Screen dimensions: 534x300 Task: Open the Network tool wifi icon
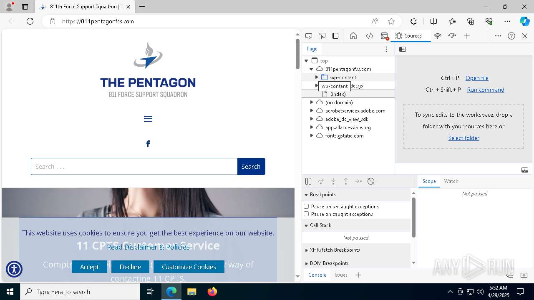pos(438,36)
